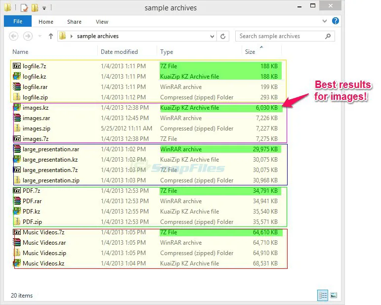Open the Home ribbon tab
381x305 pixels.
45,22
